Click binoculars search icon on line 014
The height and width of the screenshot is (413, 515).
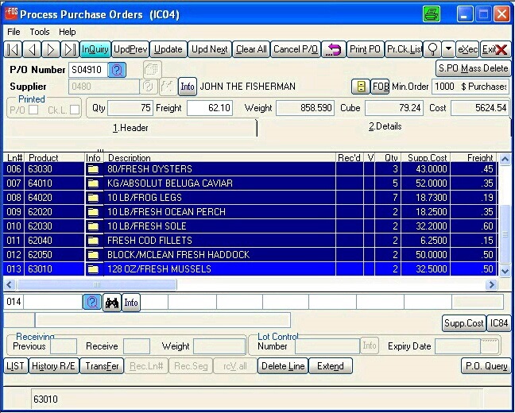pos(112,303)
